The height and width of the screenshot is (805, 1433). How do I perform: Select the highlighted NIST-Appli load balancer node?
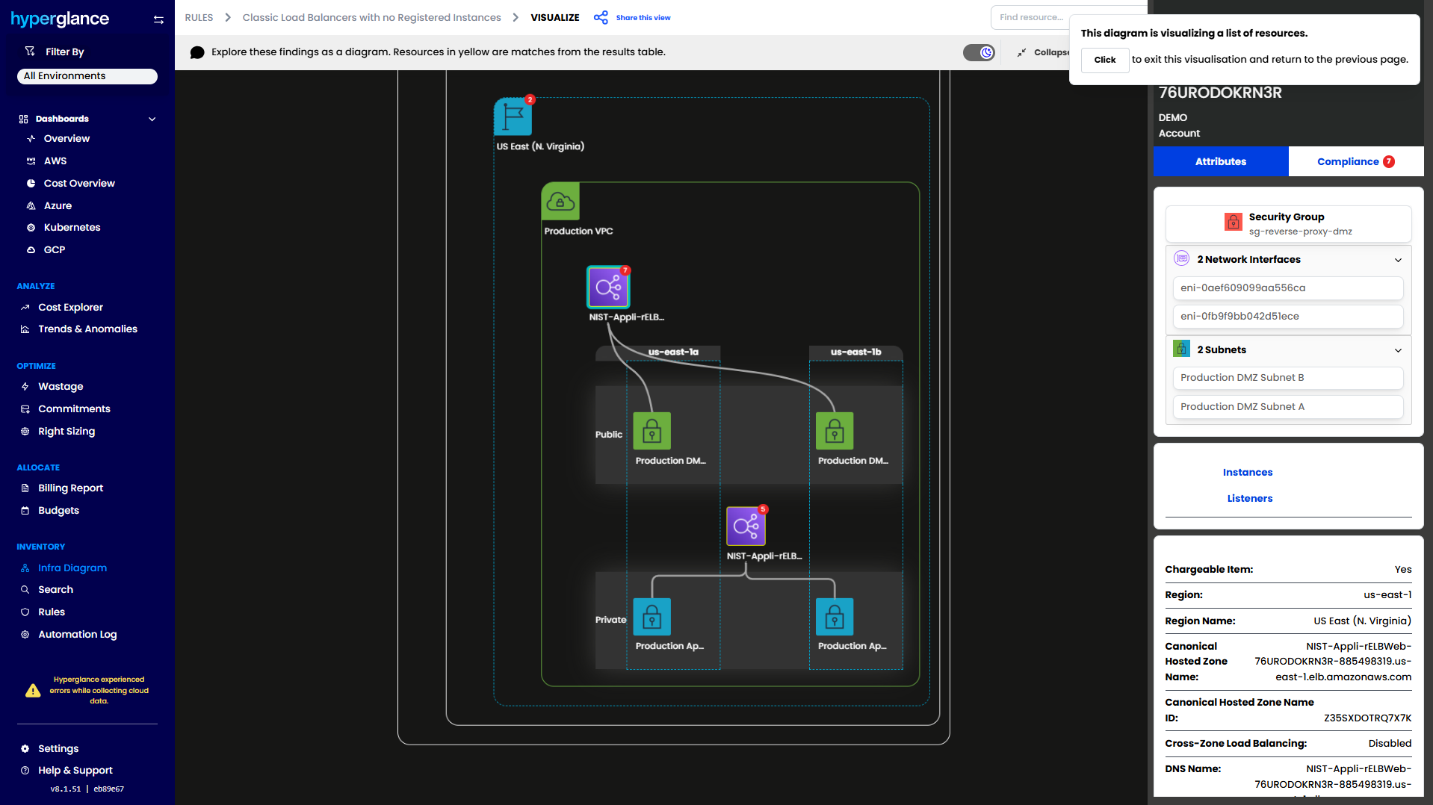[608, 287]
